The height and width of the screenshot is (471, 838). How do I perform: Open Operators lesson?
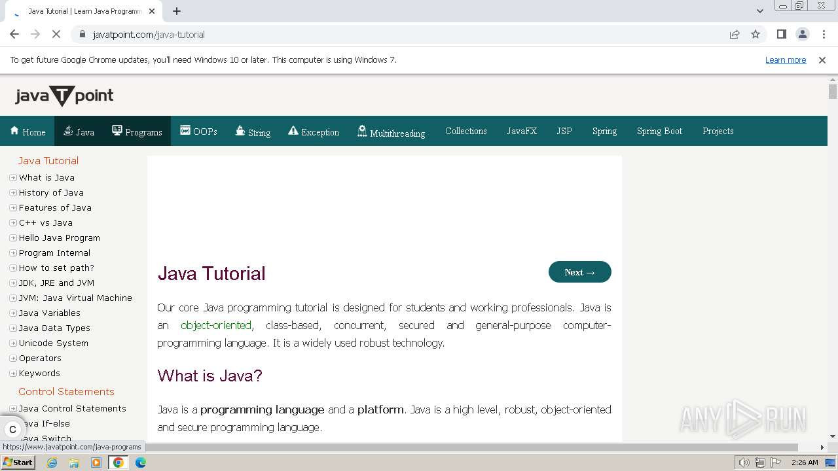tap(40, 358)
